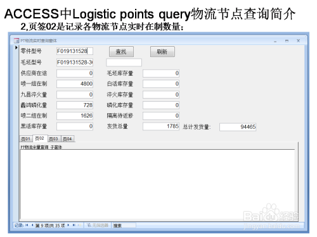Click the 供应商在途 label
The width and height of the screenshot is (317, 237).
pyautogui.click(x=34, y=73)
